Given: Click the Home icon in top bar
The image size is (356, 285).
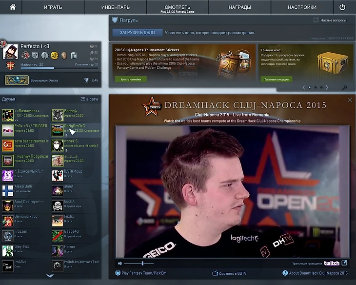Looking at the screenshot, I should pyautogui.click(x=13, y=7).
